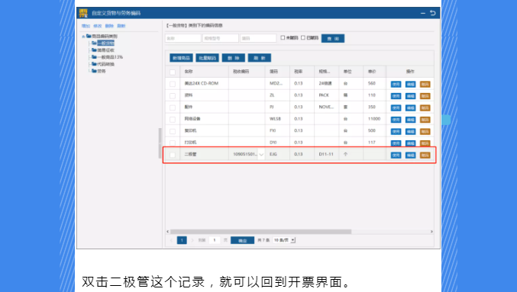Click orange 赋码 button in EJG row
The image size is (517, 292).
tap(425, 155)
